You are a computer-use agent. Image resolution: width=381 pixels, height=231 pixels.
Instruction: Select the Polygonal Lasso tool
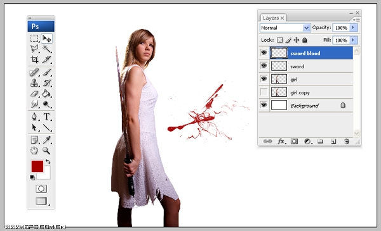coord(34,49)
